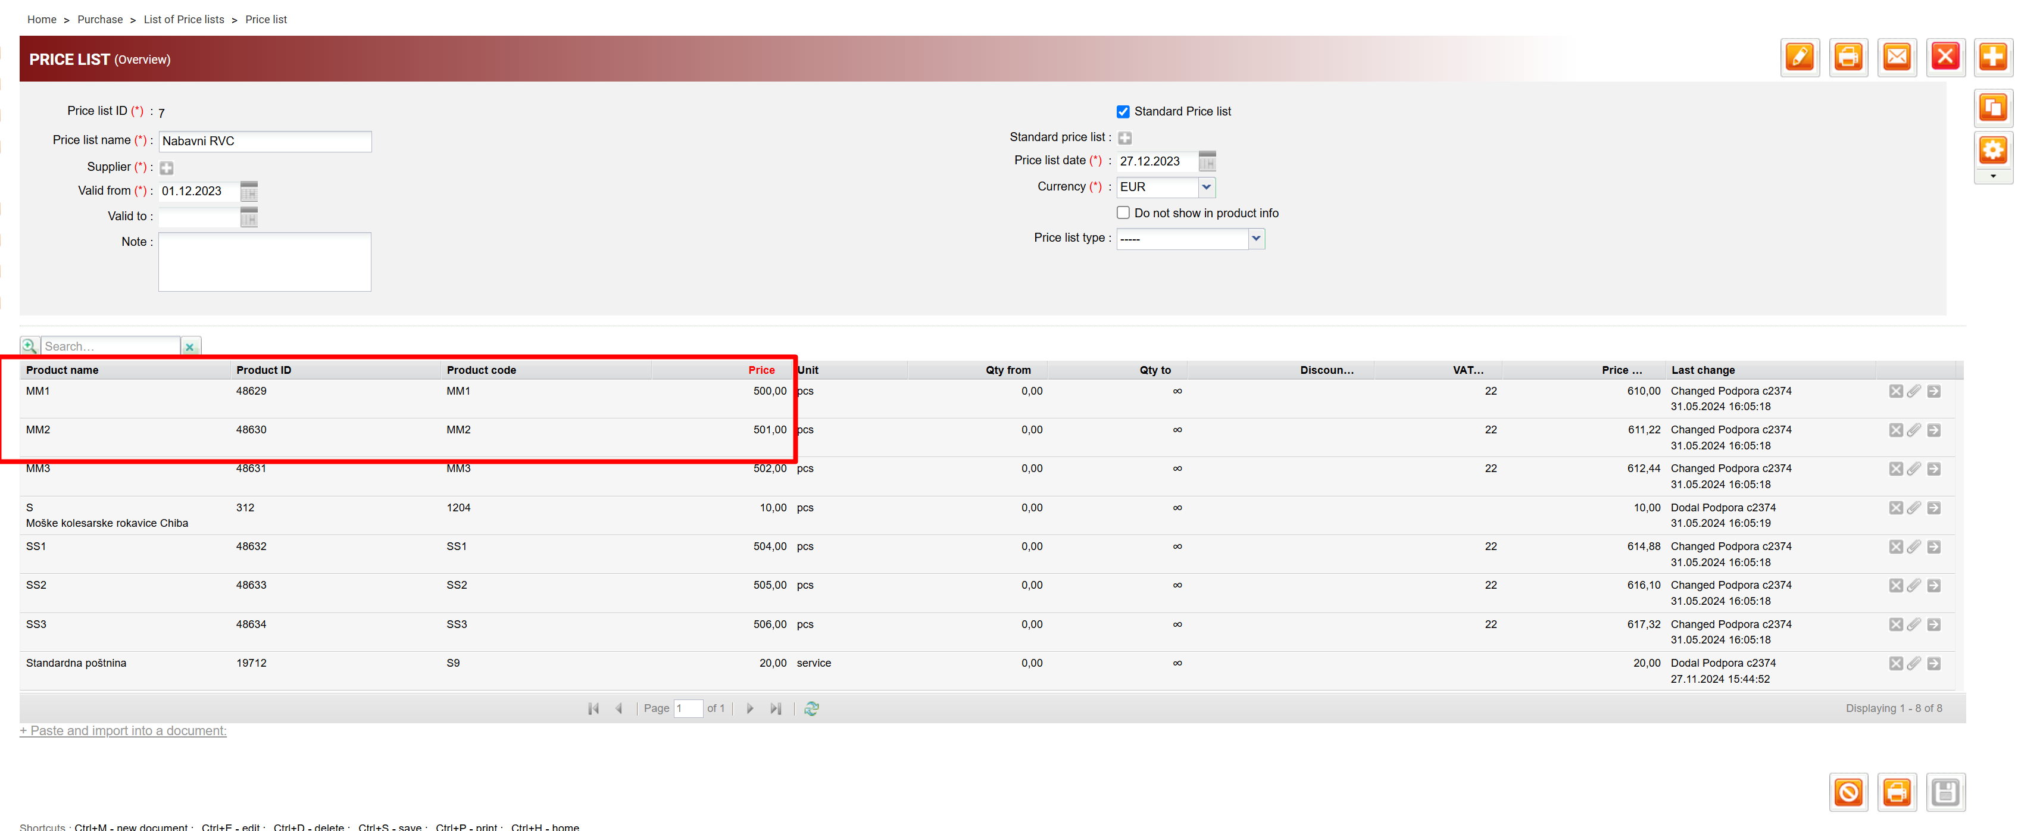
Task: Open the Valid from calendar picker
Action: [x=249, y=191]
